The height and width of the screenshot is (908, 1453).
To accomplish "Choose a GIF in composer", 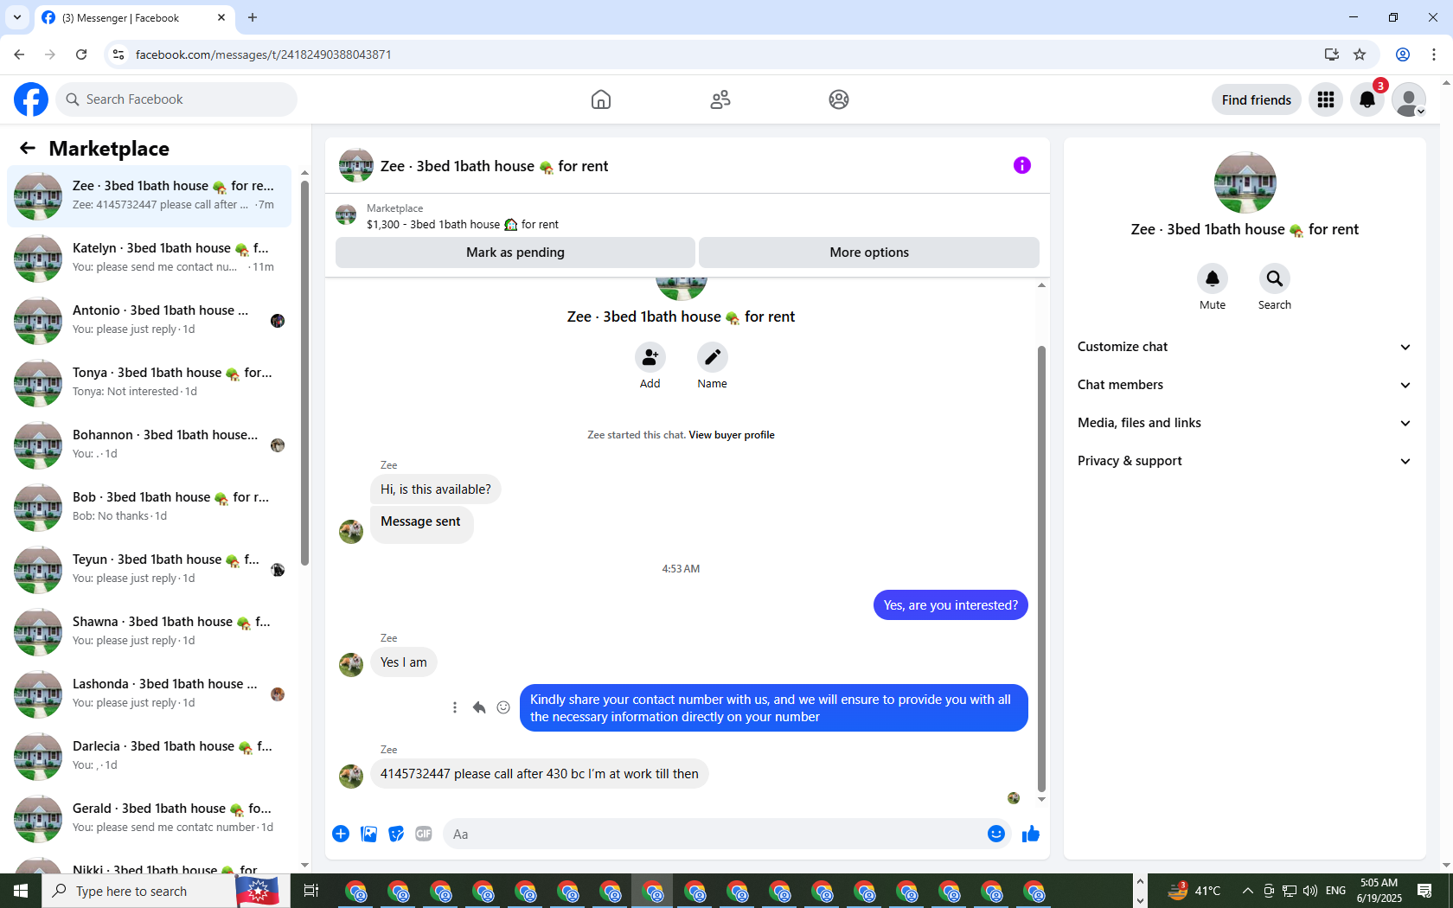I will (x=424, y=834).
